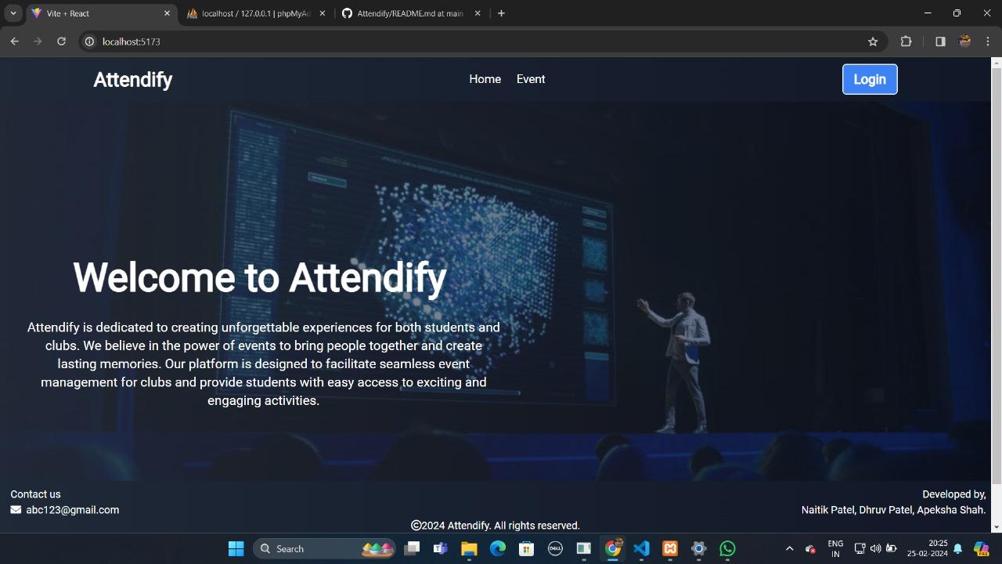Click the taskbar Search box

tap(325, 548)
